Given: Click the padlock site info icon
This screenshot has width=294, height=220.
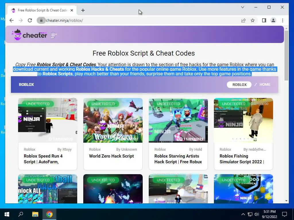Looking at the screenshot, I should (41, 20).
